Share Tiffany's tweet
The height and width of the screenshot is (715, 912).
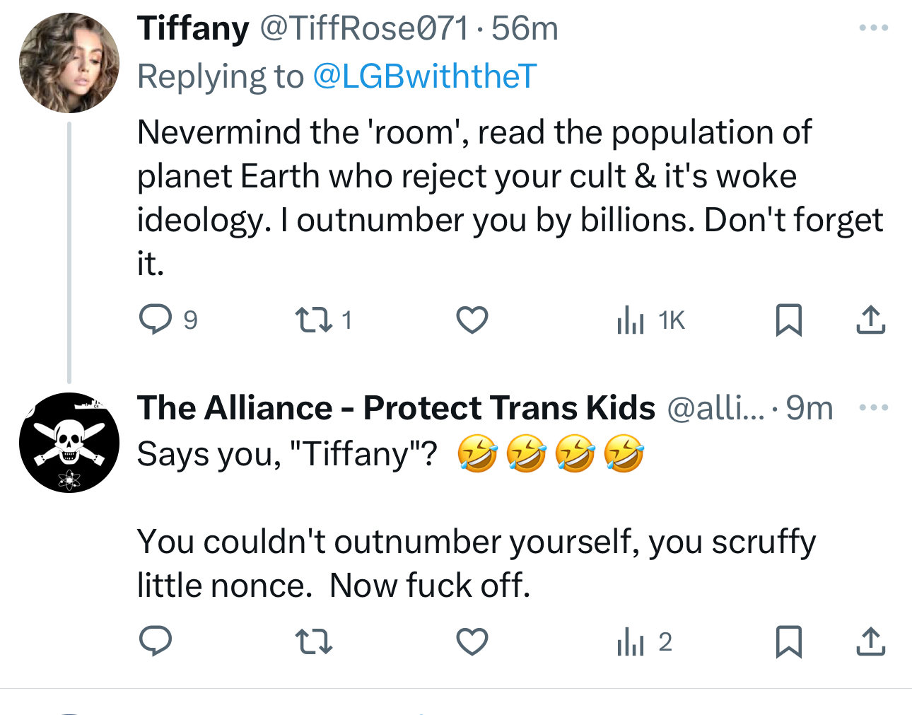point(870,320)
